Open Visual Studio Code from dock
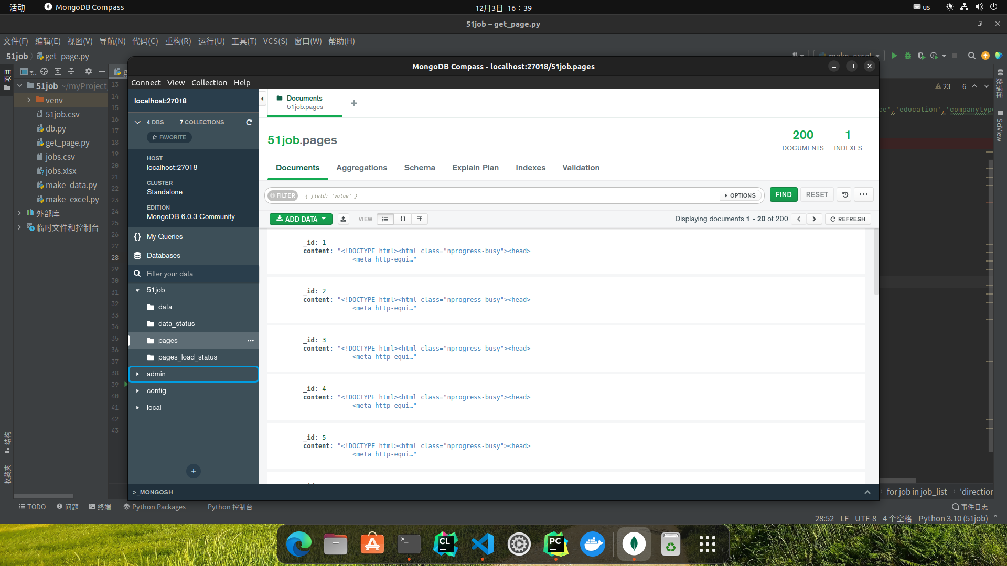 coord(482,544)
